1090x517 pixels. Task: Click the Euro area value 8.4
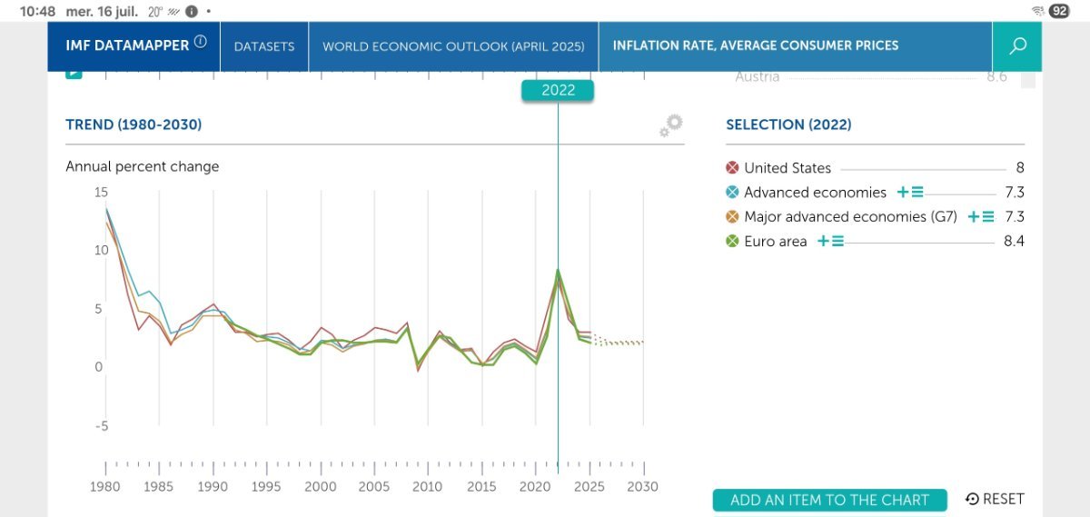1014,242
